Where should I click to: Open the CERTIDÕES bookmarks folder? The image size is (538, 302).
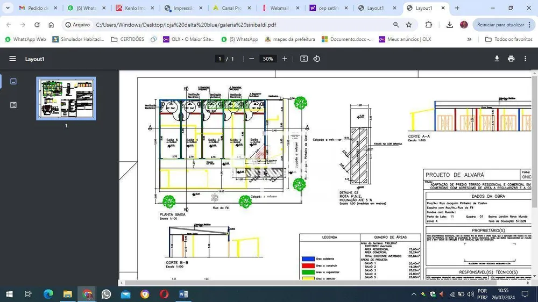tap(128, 39)
